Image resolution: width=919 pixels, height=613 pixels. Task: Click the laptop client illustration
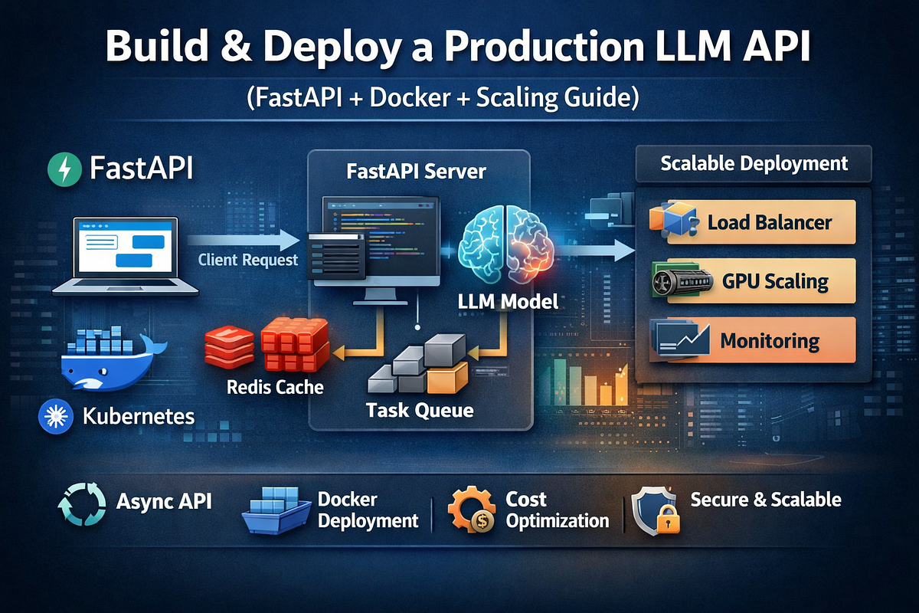(x=126, y=257)
